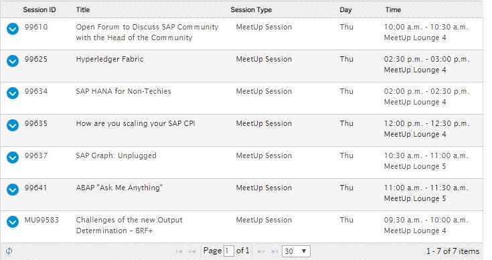Sort by the Day column header

345,10
